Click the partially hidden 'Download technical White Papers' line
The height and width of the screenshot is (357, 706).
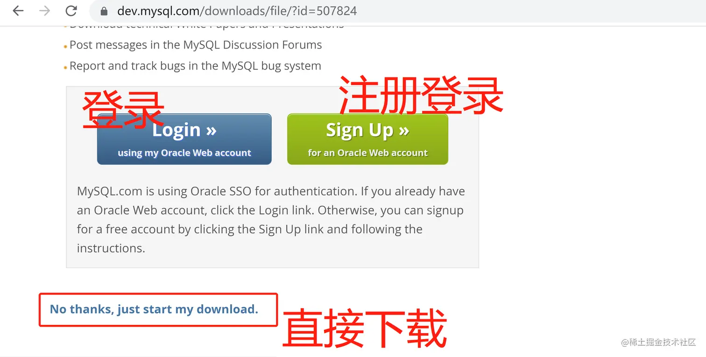click(207, 25)
